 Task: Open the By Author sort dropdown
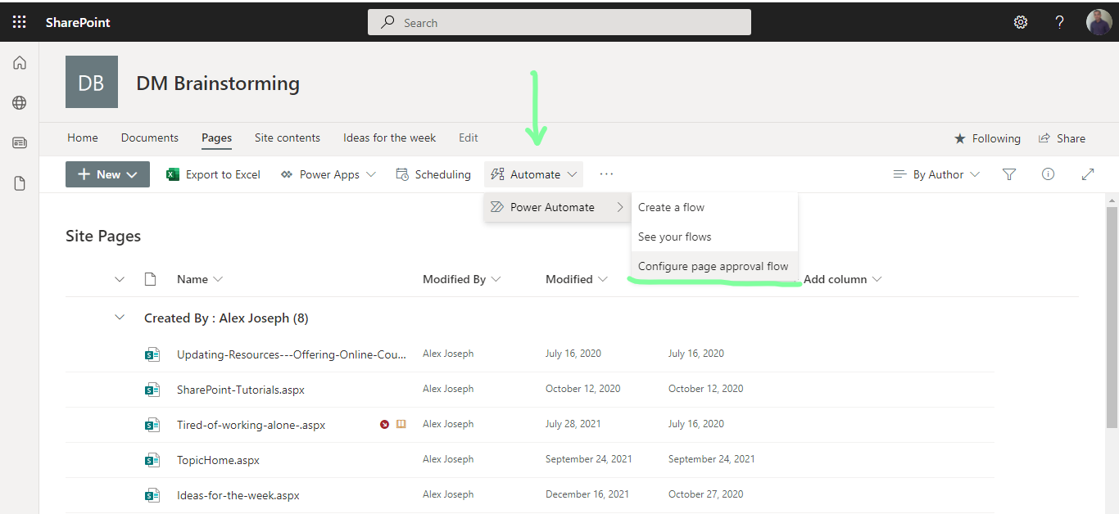(x=936, y=174)
